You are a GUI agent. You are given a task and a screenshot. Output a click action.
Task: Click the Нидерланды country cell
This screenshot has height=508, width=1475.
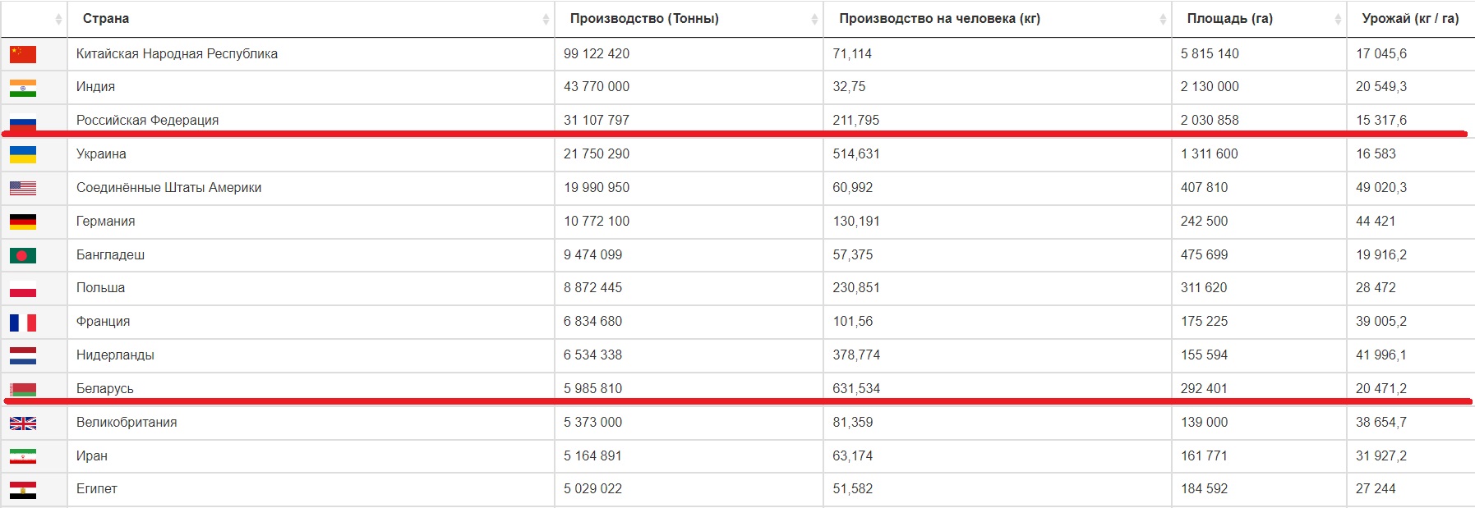pyautogui.click(x=311, y=355)
